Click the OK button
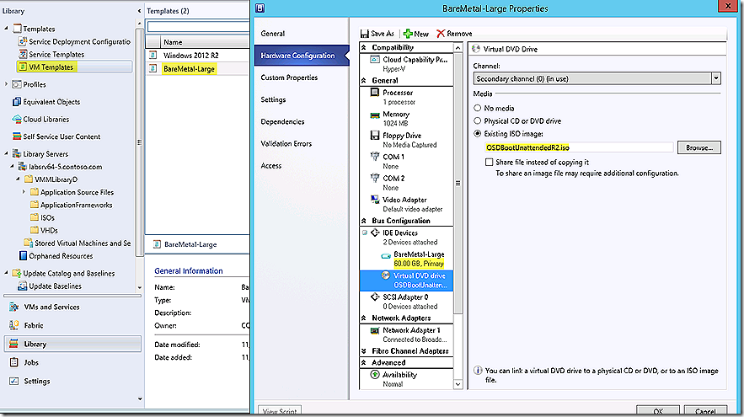The width and height of the screenshot is (744, 417). pos(658,411)
